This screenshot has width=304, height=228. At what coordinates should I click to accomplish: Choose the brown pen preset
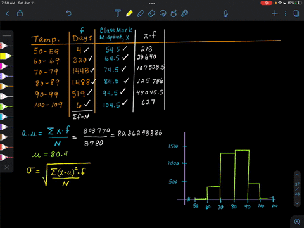(x=6, y=137)
